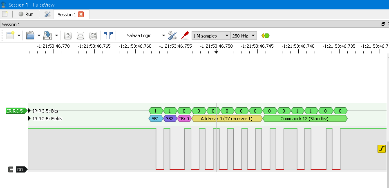Image resolution: width=389 pixels, height=188 pixels.
Task: Open the Saleae Logic device dropdown
Action: click(x=145, y=36)
